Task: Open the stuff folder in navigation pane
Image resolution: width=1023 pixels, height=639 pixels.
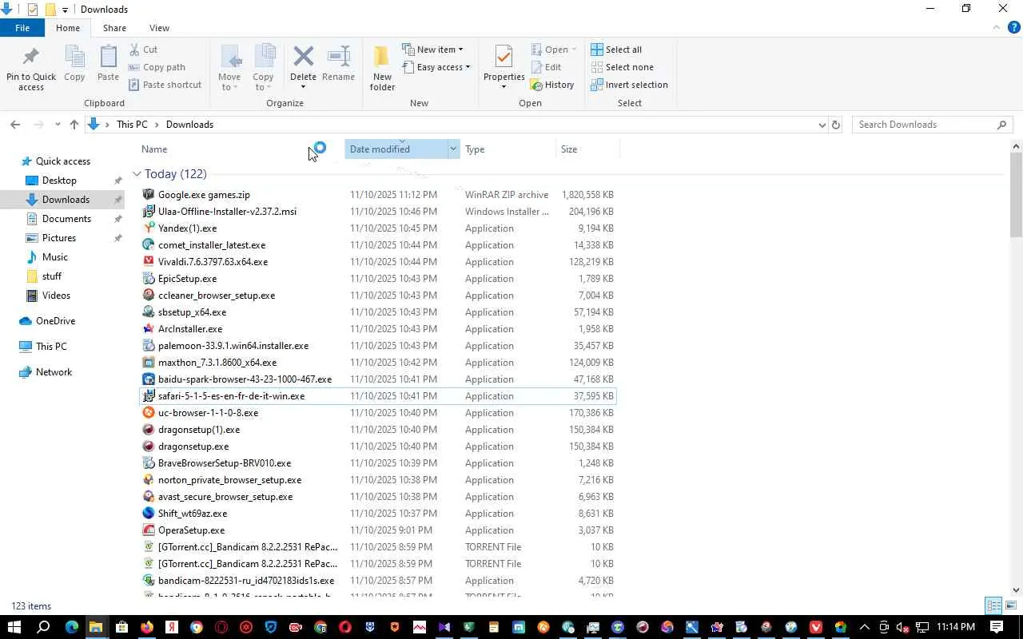Action: [52, 276]
